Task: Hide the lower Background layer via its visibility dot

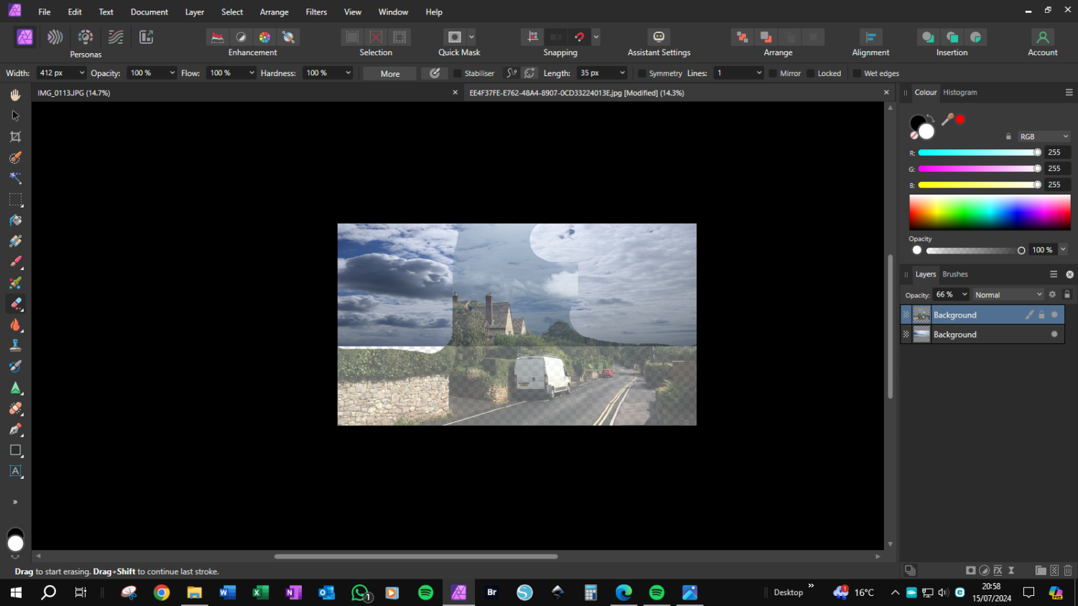Action: tap(1054, 334)
